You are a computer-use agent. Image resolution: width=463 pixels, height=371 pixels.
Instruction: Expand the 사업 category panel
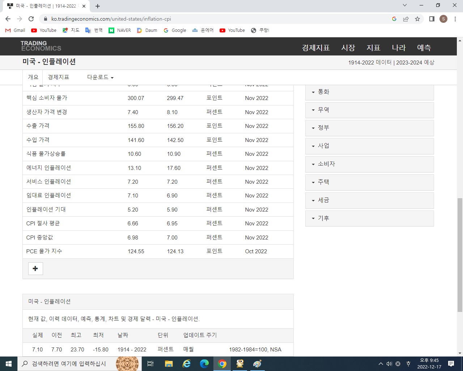[x=369, y=146]
